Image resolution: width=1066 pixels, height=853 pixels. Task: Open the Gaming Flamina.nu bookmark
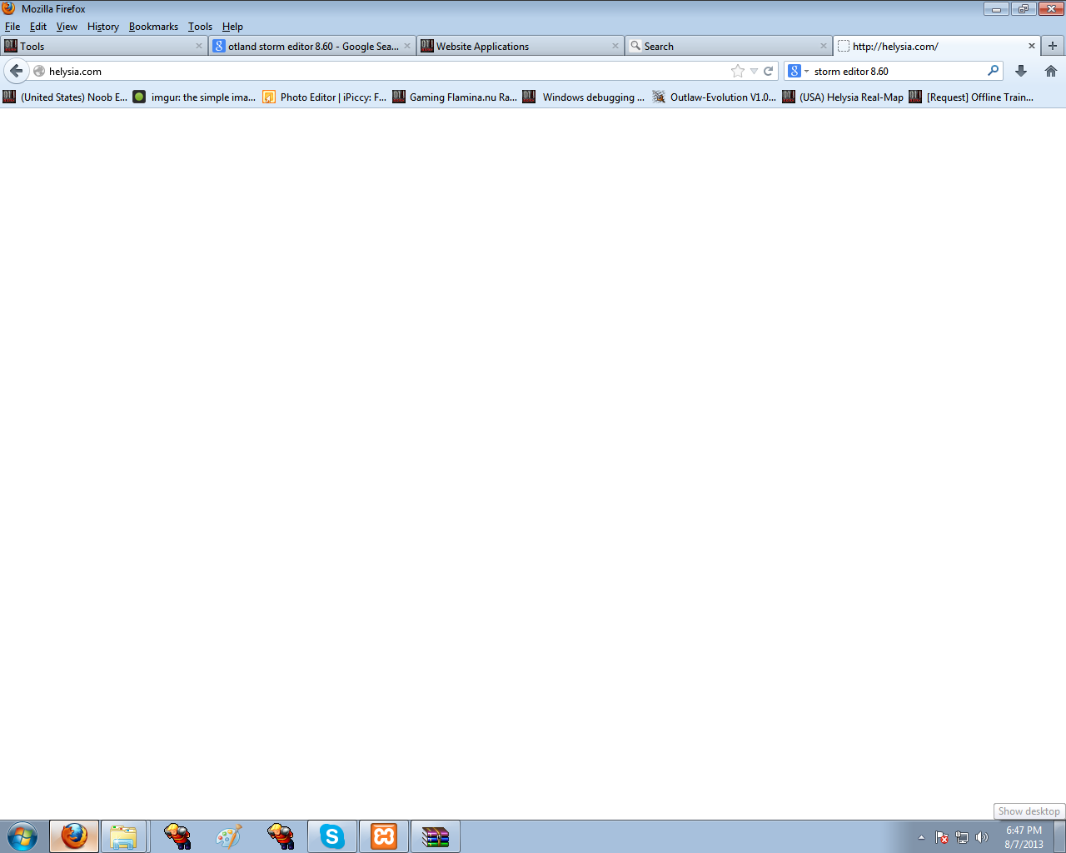455,97
